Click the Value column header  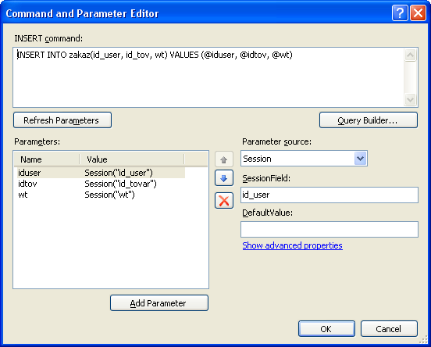pyautogui.click(x=132, y=159)
